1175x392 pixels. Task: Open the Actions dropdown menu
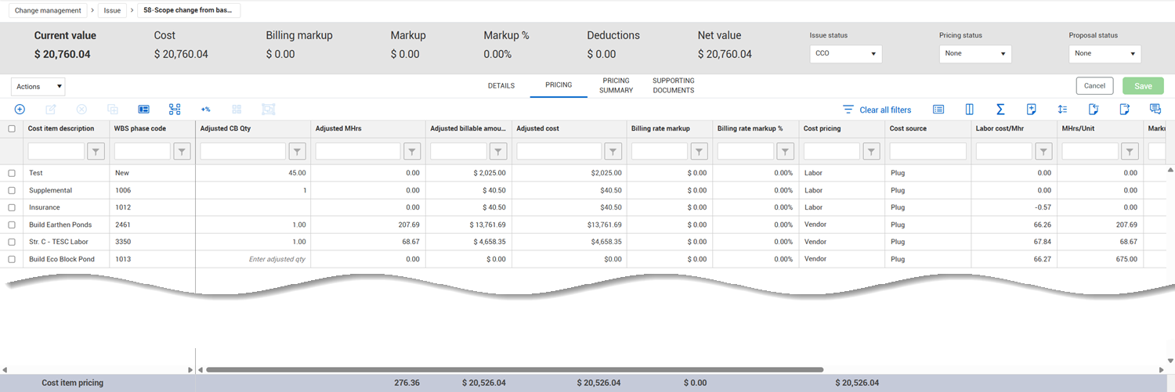[38, 87]
